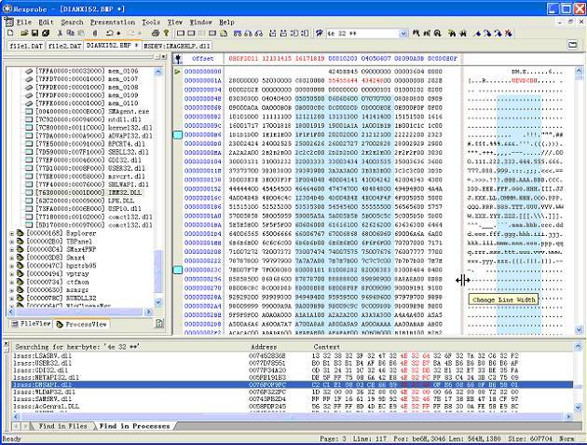Open the search pattern dropdown arrow

pyautogui.click(x=403, y=34)
